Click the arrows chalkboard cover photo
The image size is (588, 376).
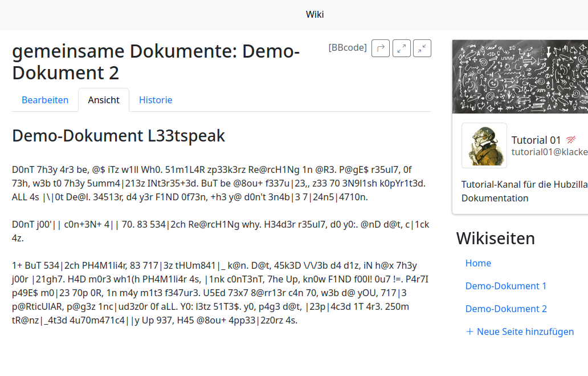[520, 76]
